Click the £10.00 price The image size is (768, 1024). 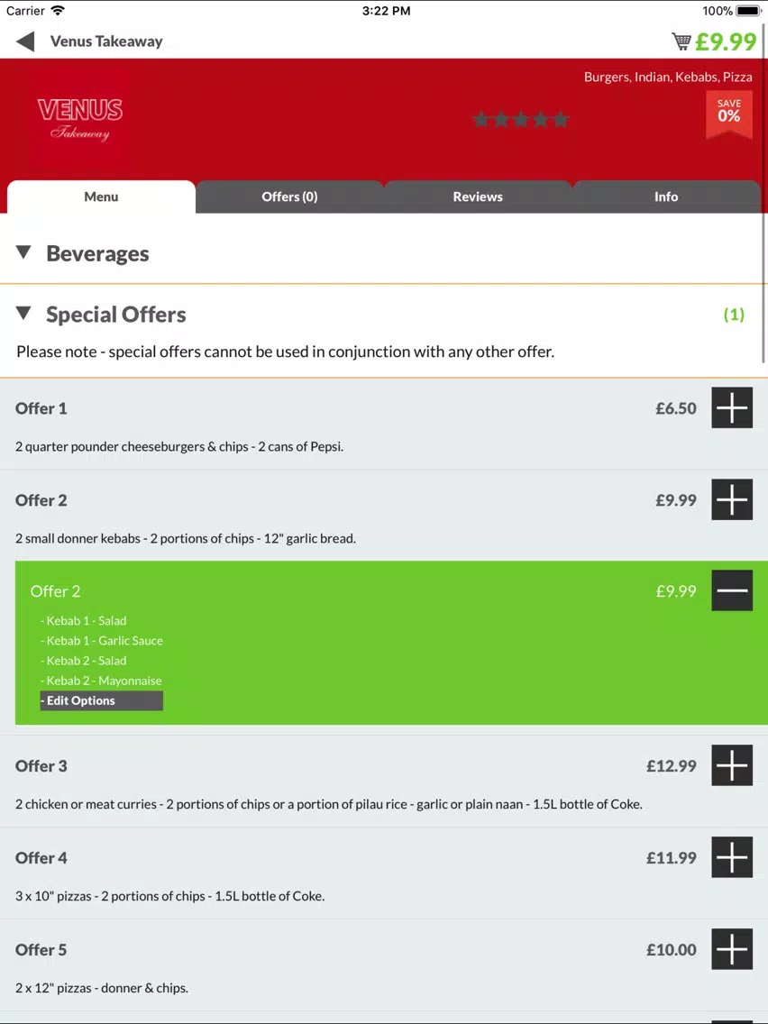672,949
